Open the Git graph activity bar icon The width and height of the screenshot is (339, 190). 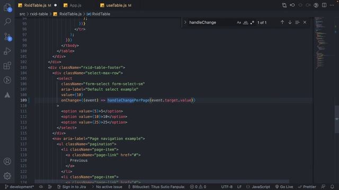7,80
